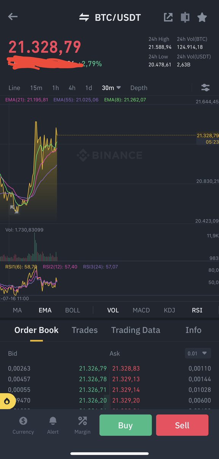
Task: Tap the EMA(55) legend value
Action: click(76, 100)
